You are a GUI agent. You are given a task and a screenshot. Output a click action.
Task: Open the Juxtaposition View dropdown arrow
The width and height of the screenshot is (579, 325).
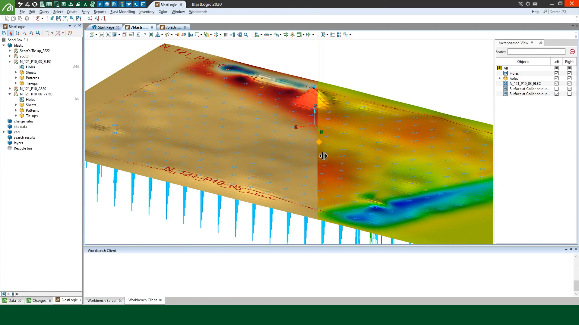(532, 43)
